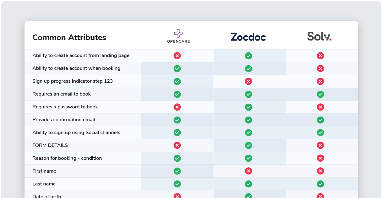Select the "Last name" row label
The height and width of the screenshot is (198, 383).
tap(44, 184)
